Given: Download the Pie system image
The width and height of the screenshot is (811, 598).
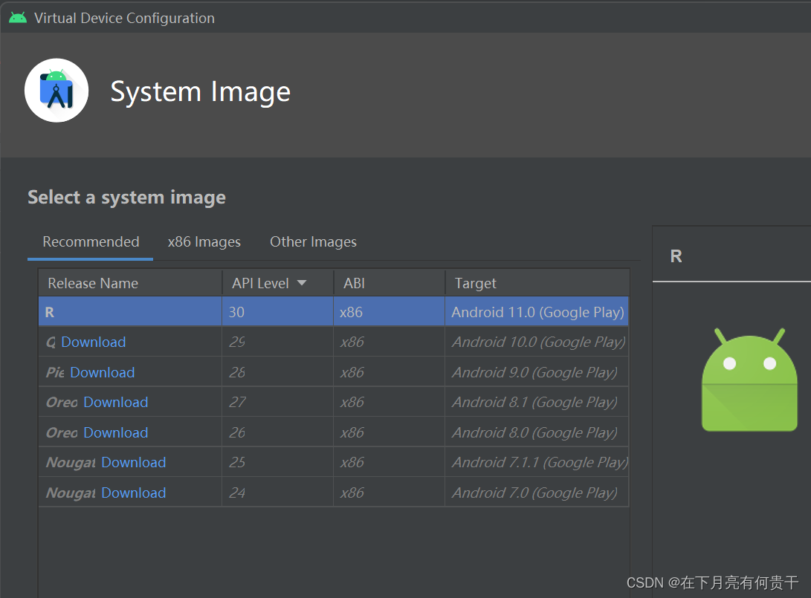Looking at the screenshot, I should point(103,373).
